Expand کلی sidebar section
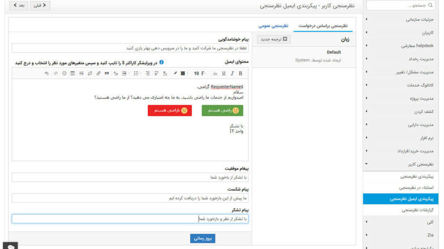Screen dimensions: 444x249 tap(400, 222)
